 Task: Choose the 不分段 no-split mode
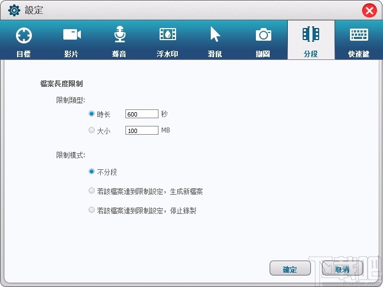91,172
